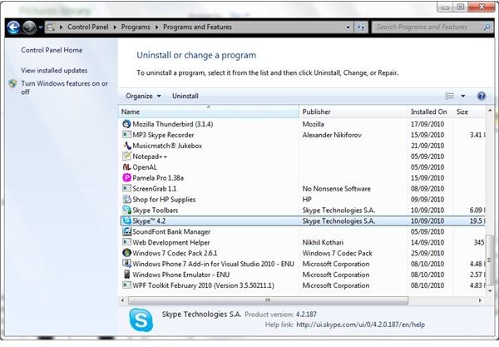
Task: Click the Nikhil Kothari publisher cell
Action: pyautogui.click(x=323, y=243)
